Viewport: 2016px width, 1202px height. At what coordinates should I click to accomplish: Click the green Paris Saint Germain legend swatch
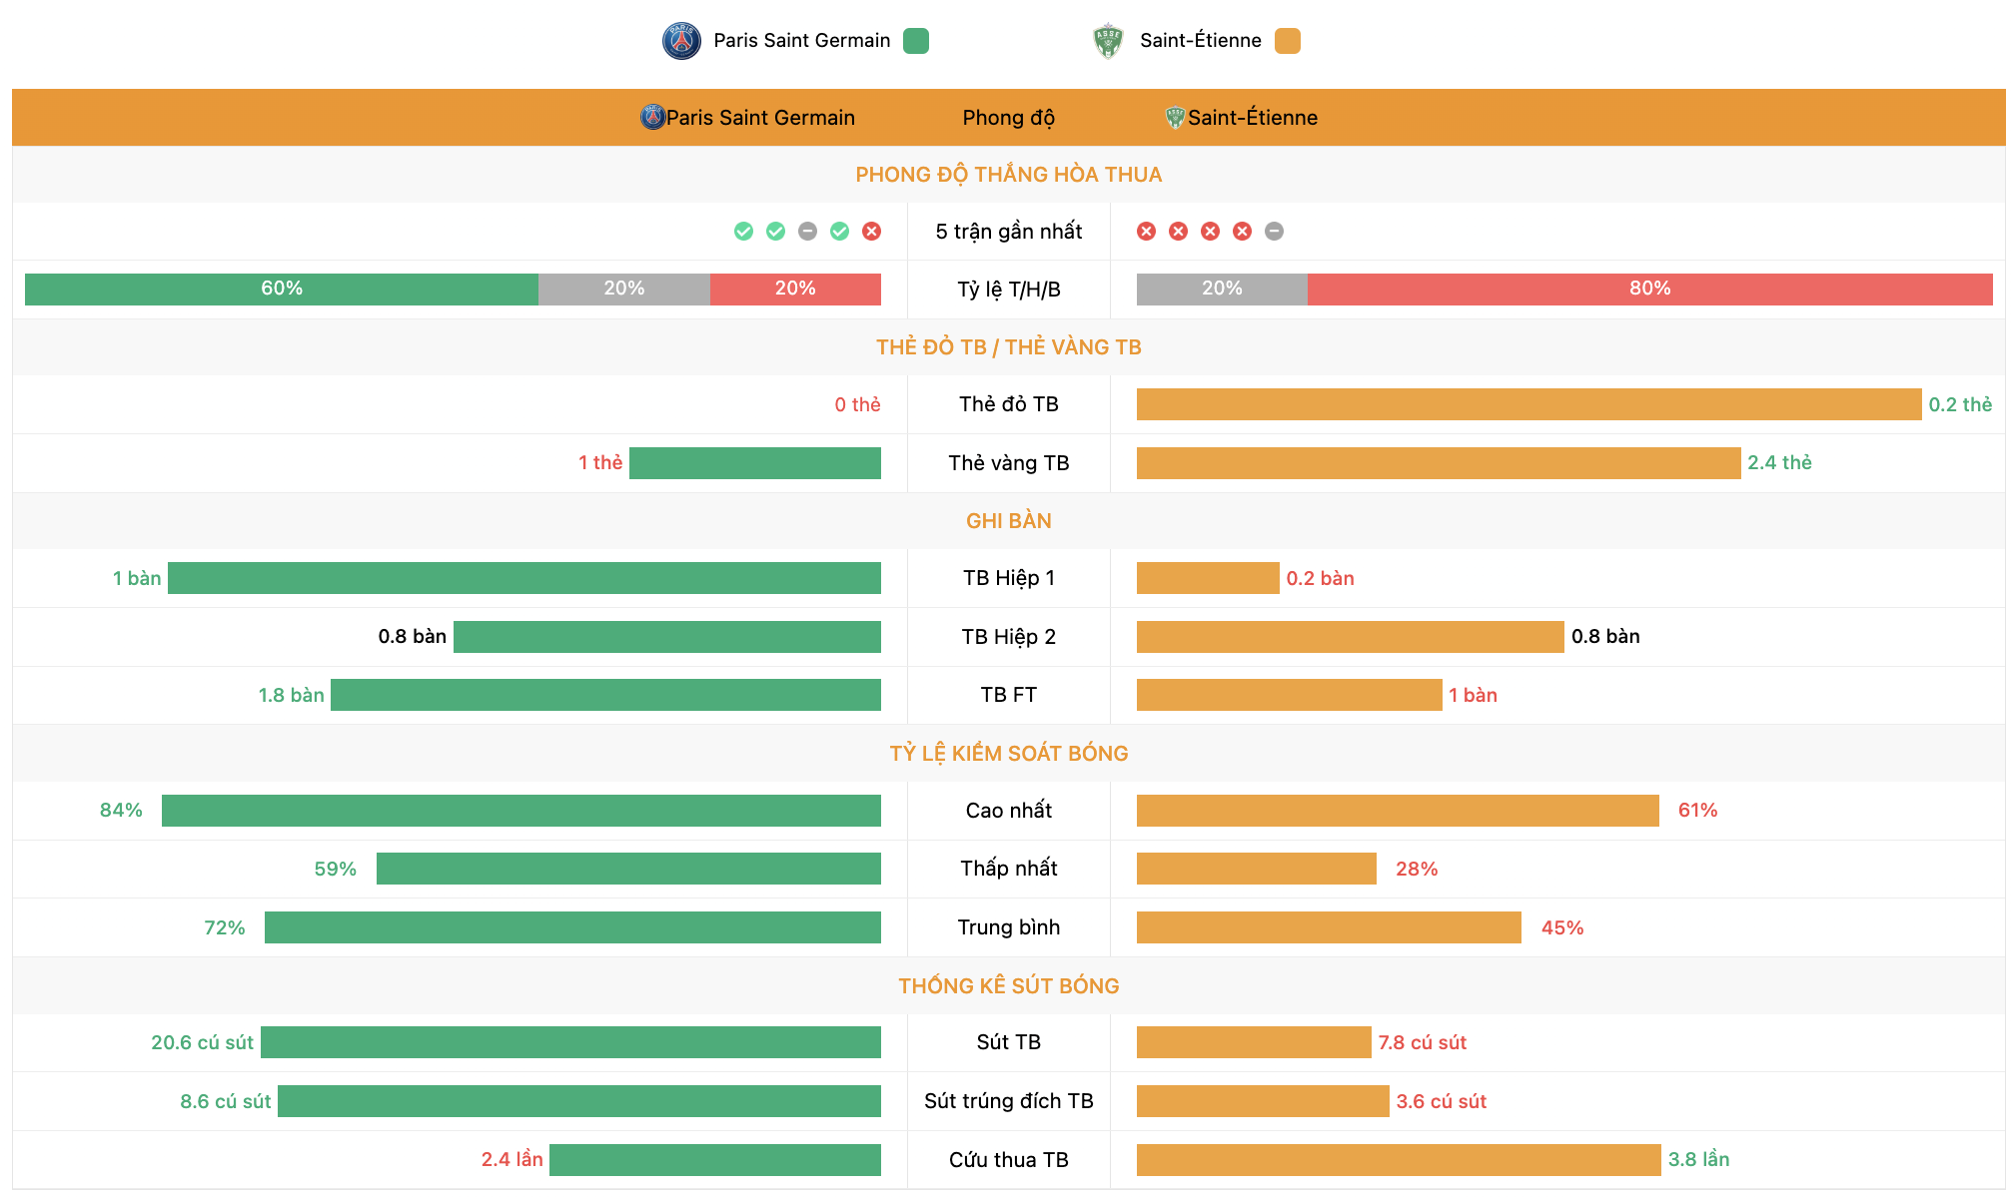[916, 41]
